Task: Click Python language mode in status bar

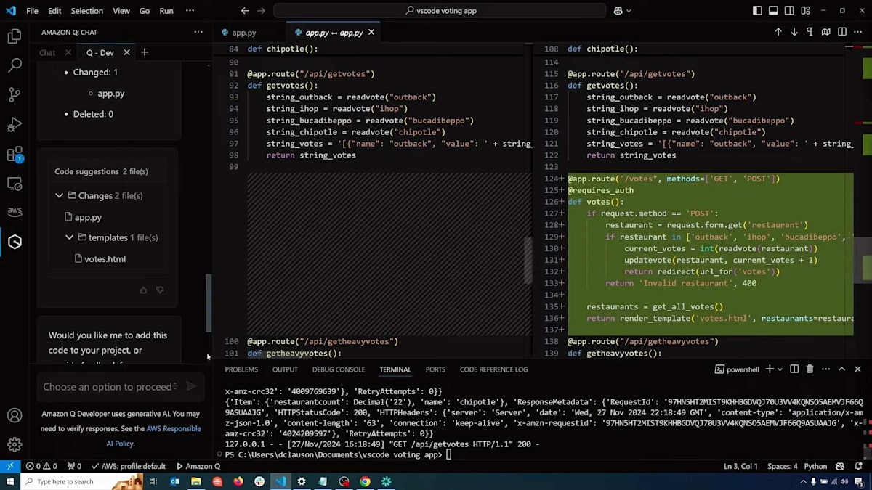Action: [815, 466]
